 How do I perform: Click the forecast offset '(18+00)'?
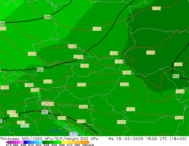[178, 139]
